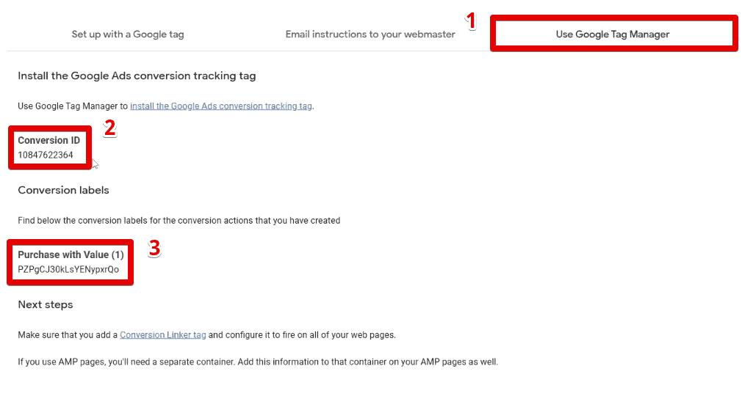Follow the Conversion Linker tag link

point(163,334)
